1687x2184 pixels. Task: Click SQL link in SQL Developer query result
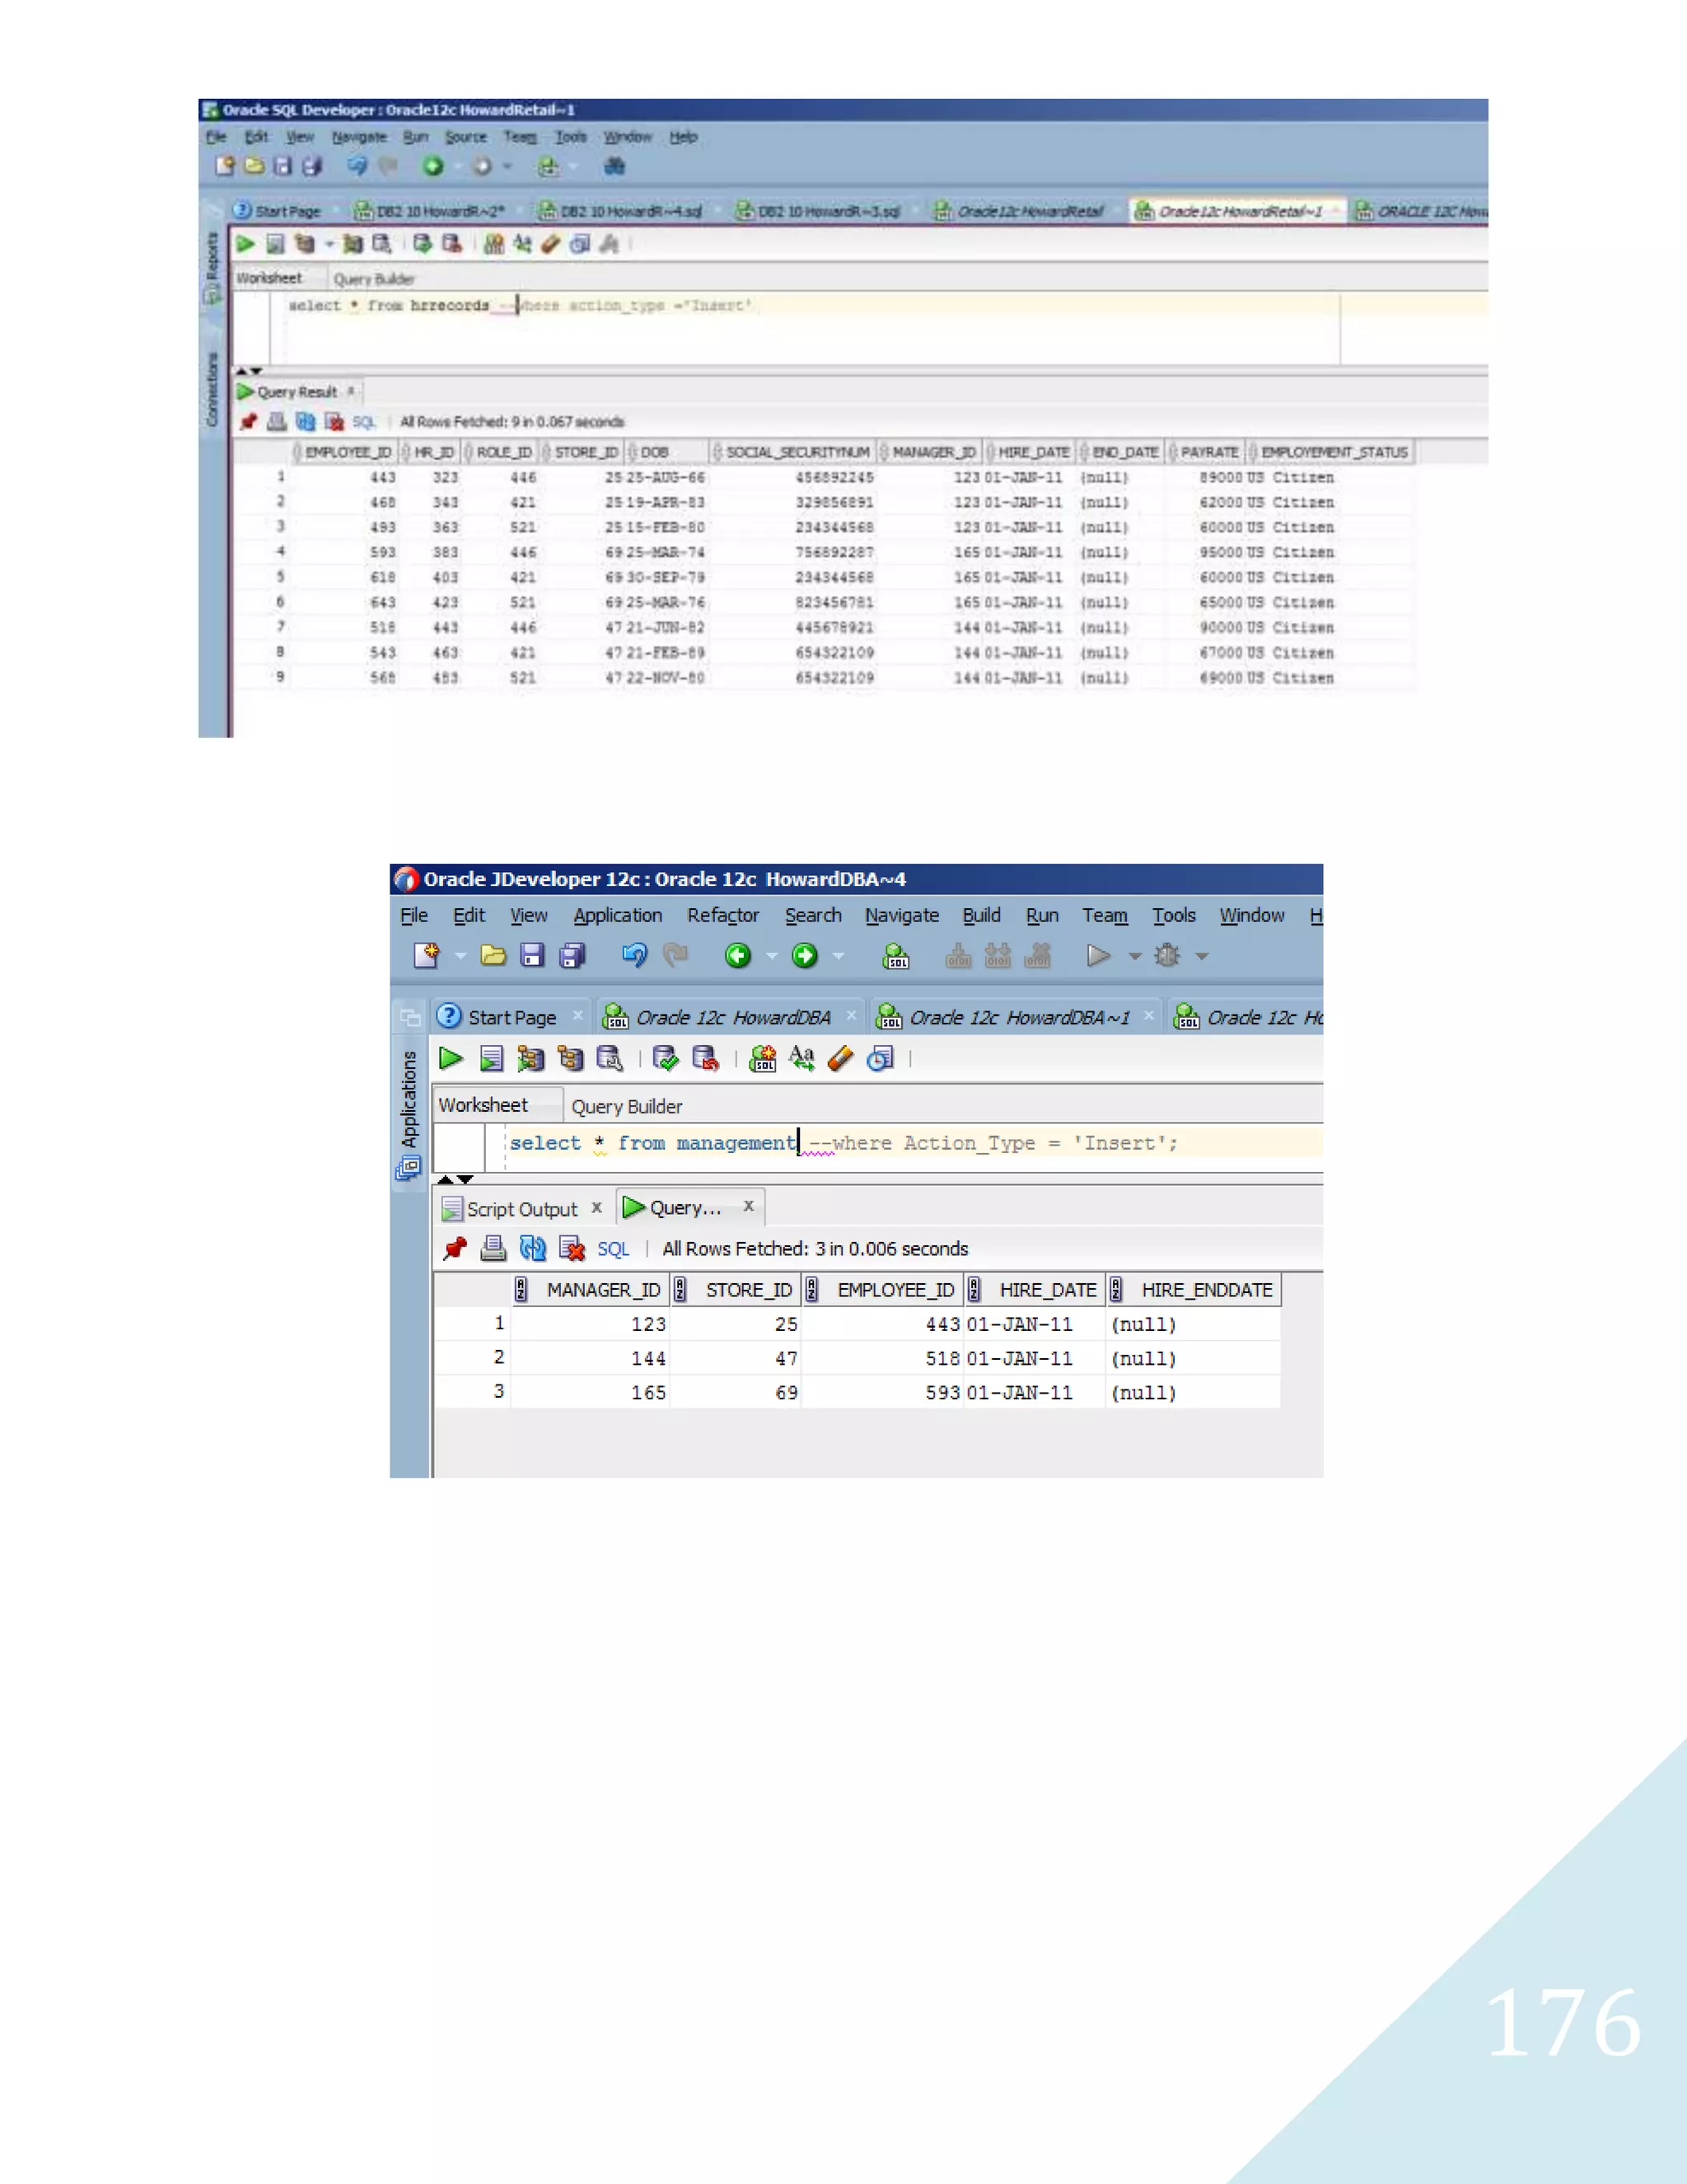pos(364,422)
